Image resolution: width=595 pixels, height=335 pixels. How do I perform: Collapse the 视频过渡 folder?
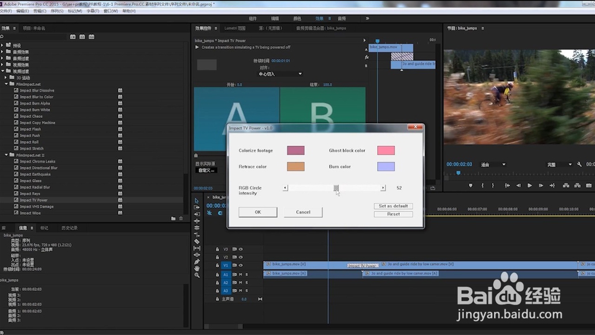2,71
